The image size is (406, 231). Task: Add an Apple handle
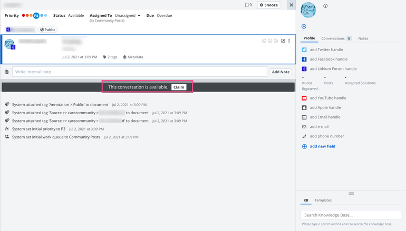(x=325, y=107)
